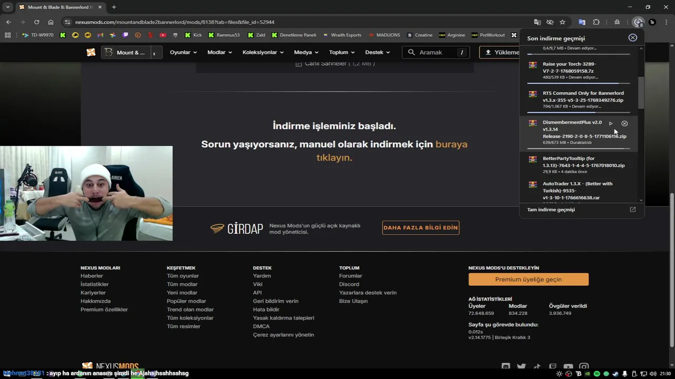Screen dimensions: 675x379
Task: Click NVIDIA tray icon
Action: click(587, 374)
